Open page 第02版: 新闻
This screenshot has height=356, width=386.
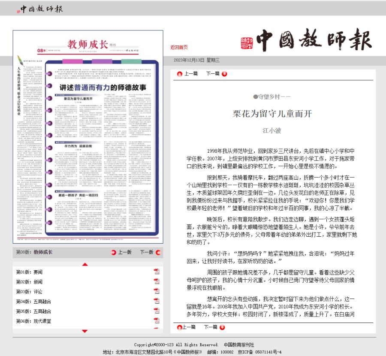29,282
